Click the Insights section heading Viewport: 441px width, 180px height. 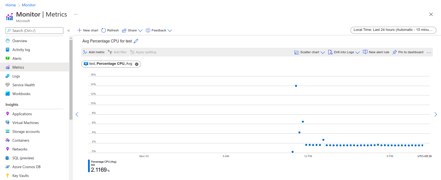pos(12,104)
